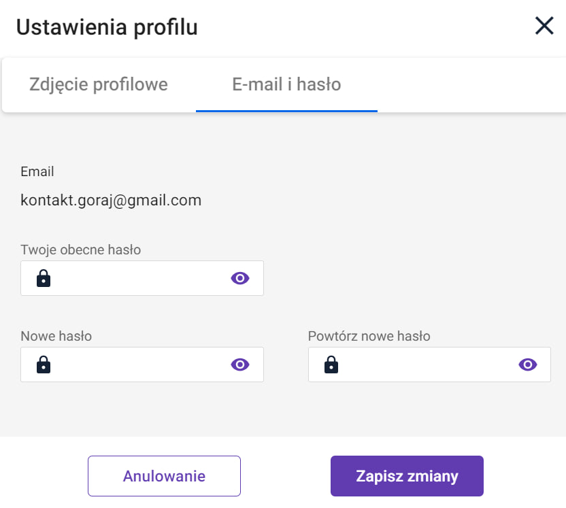Click the Ustawienia profilu heading
The width and height of the screenshot is (566, 508).
[x=107, y=27]
